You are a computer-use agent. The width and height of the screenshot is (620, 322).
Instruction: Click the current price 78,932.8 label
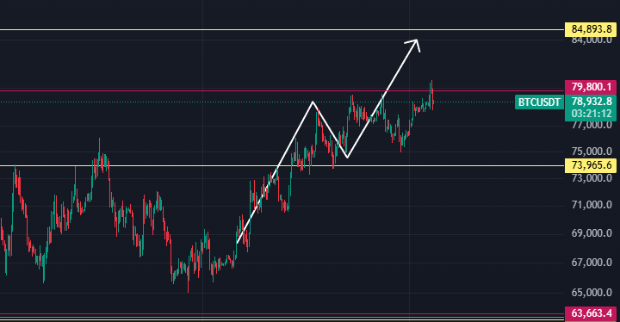(x=591, y=102)
